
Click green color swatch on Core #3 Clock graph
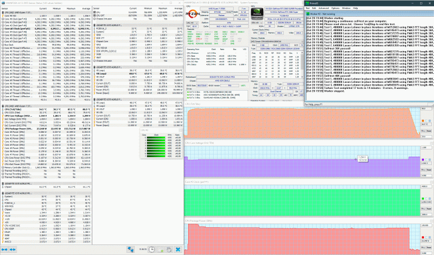click(423, 199)
